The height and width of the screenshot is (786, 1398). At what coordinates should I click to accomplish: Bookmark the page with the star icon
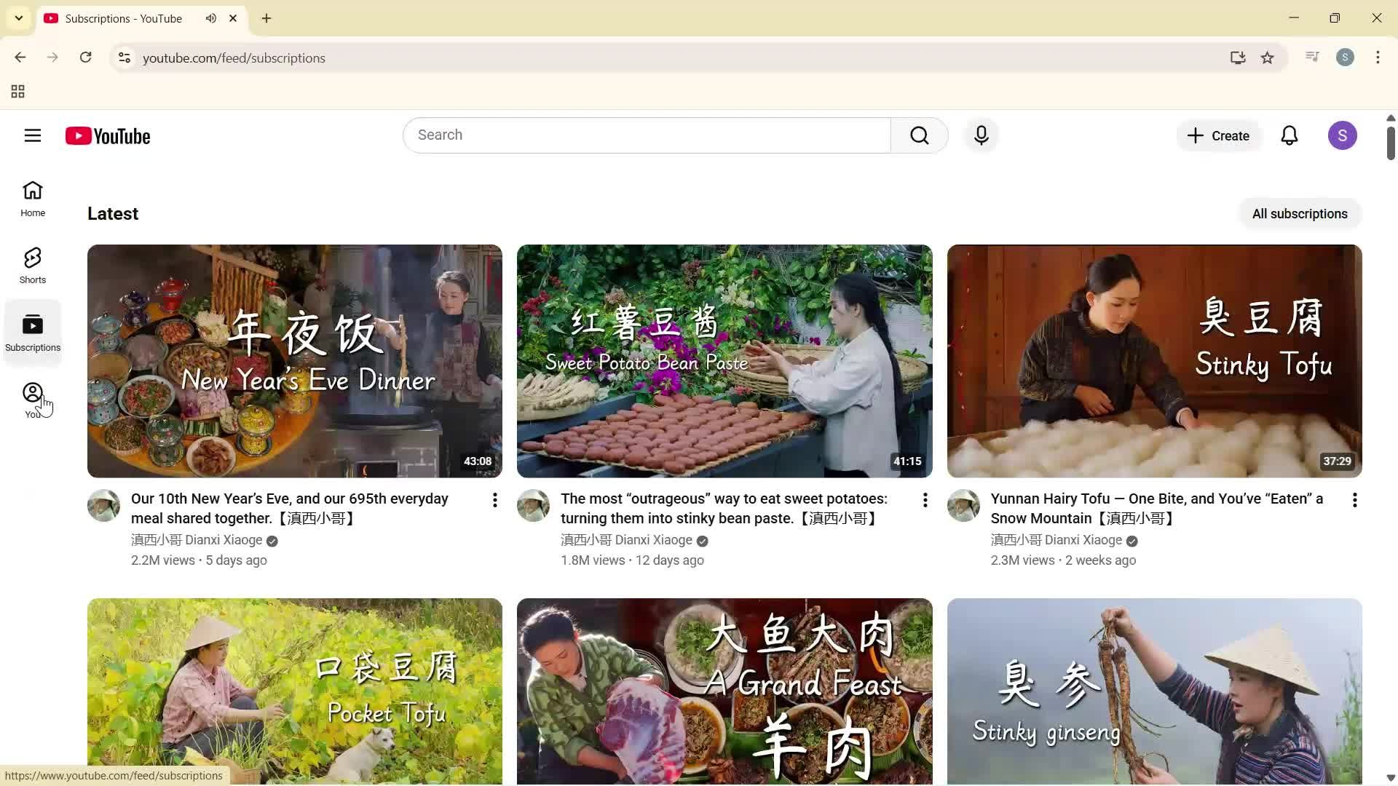1268,57
